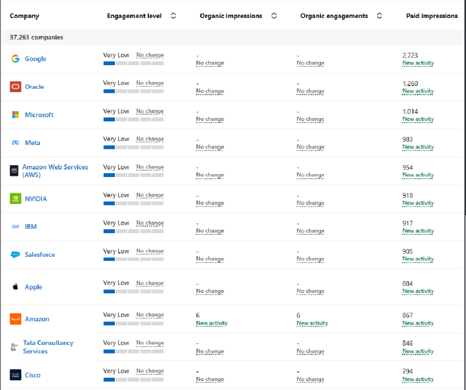The width and height of the screenshot is (466, 390).
Task: Open the IBM company name link
Action: click(31, 226)
